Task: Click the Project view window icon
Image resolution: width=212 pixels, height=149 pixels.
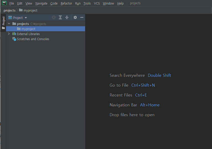Action: (x=10, y=18)
